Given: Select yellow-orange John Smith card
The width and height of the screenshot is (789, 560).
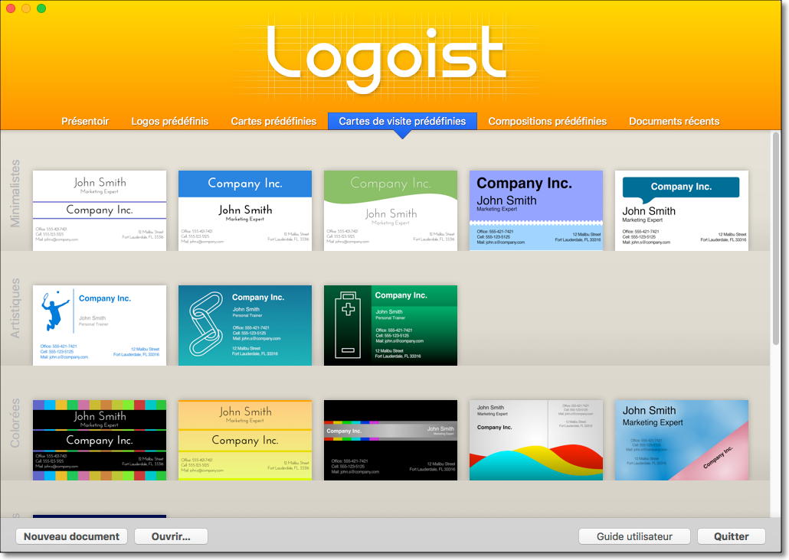Looking at the screenshot, I should 245,440.
